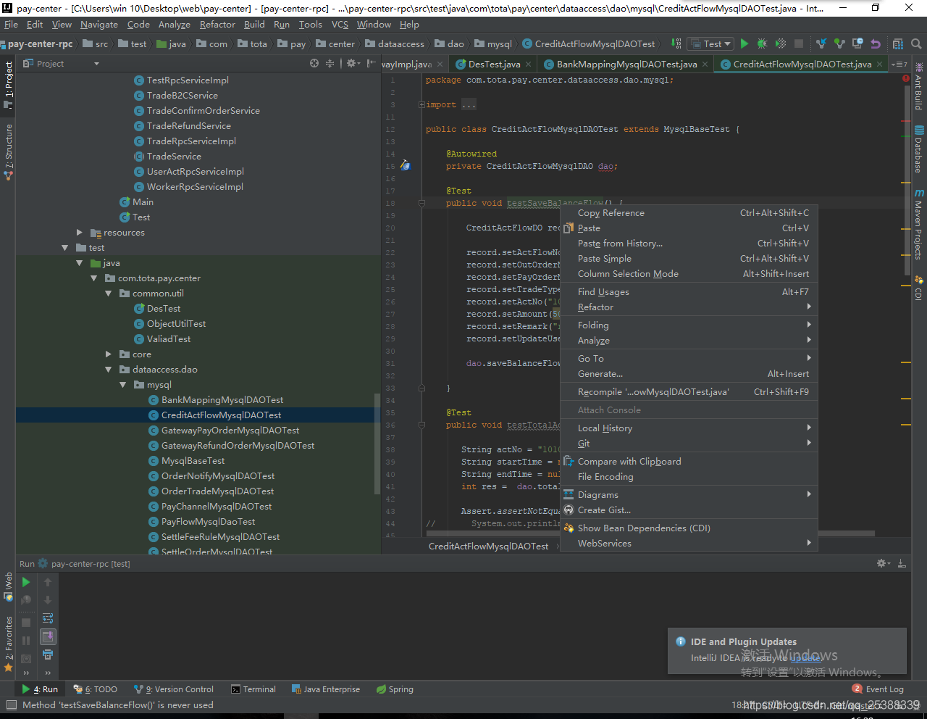Click the purple revert arrow icon

click(x=876, y=43)
